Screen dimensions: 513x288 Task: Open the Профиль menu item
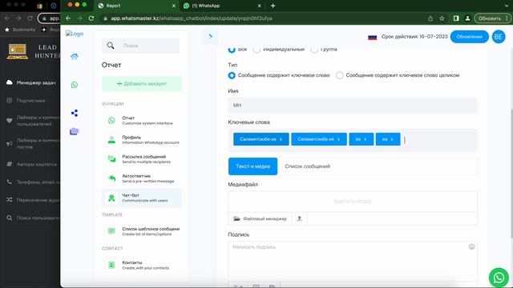(x=141, y=140)
